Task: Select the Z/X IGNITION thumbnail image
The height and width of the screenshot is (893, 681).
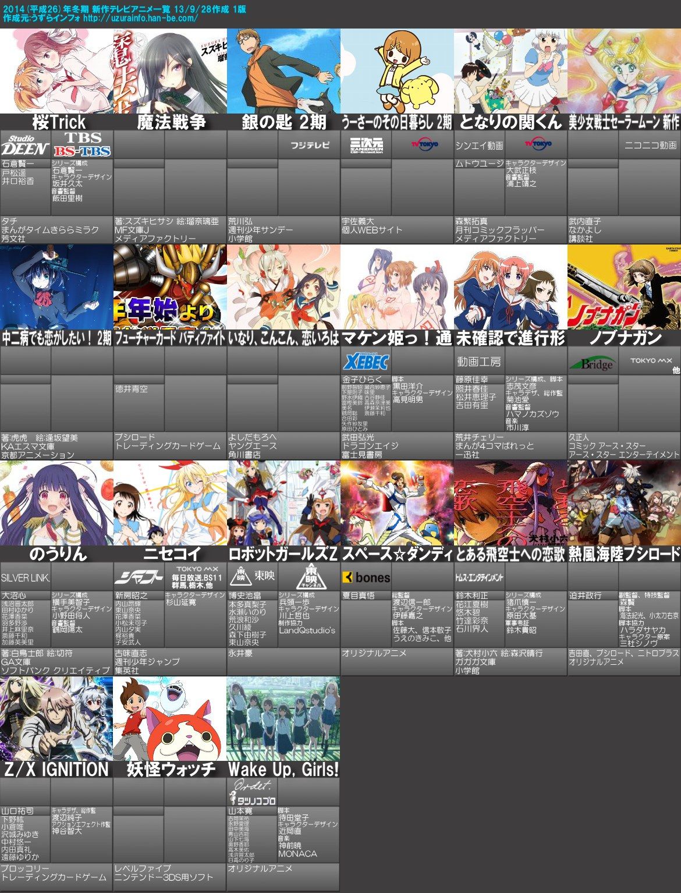Action: tap(56, 718)
